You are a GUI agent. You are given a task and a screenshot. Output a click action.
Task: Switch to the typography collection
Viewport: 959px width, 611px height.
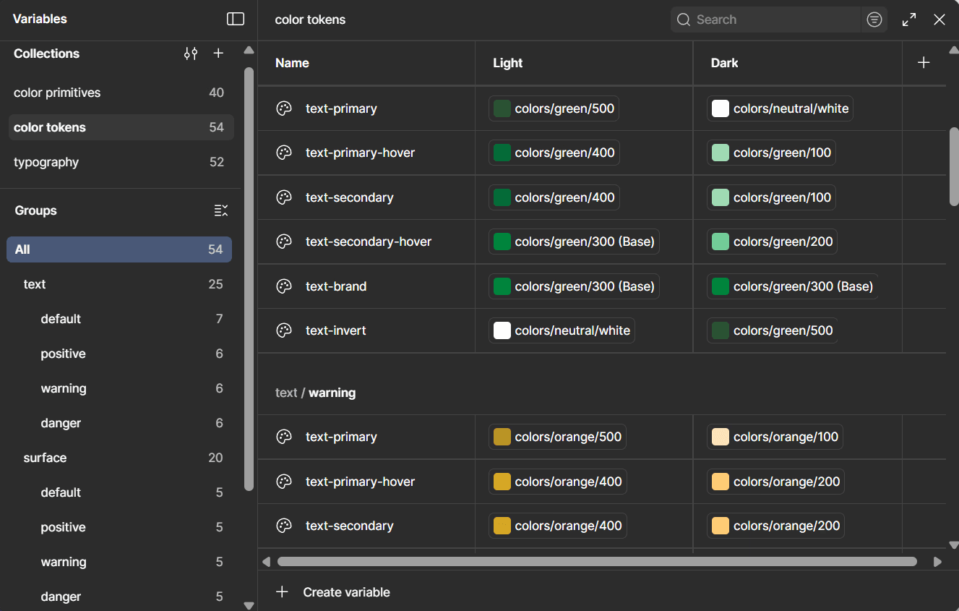(x=46, y=162)
